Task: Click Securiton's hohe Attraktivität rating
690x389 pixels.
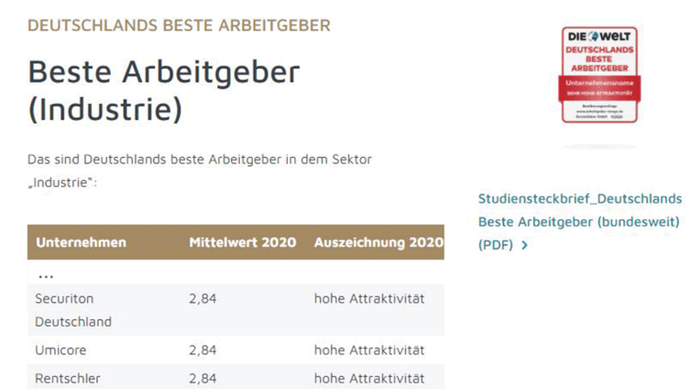Action: click(x=369, y=298)
